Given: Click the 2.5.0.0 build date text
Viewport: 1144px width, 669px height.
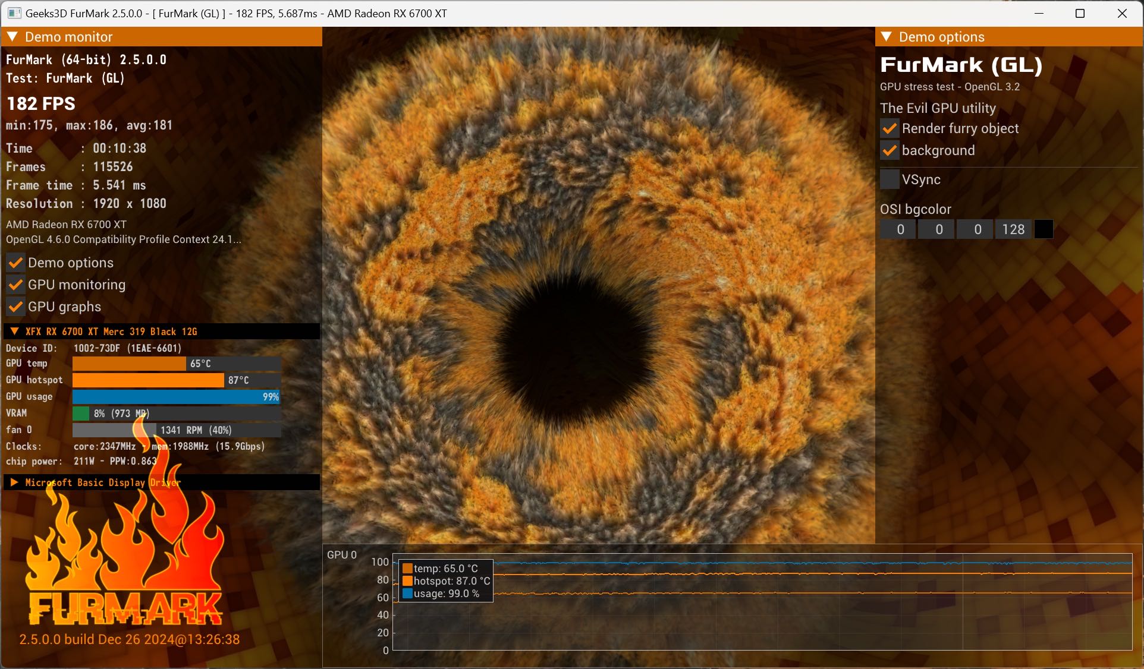Looking at the screenshot, I should pyautogui.click(x=130, y=639).
